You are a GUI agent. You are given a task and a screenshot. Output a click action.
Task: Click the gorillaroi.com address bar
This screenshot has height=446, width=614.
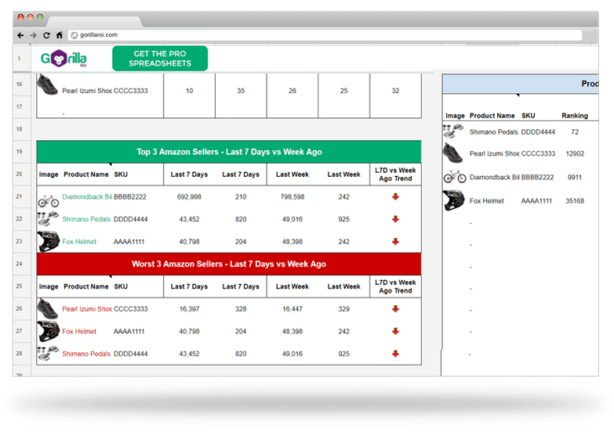coord(325,35)
